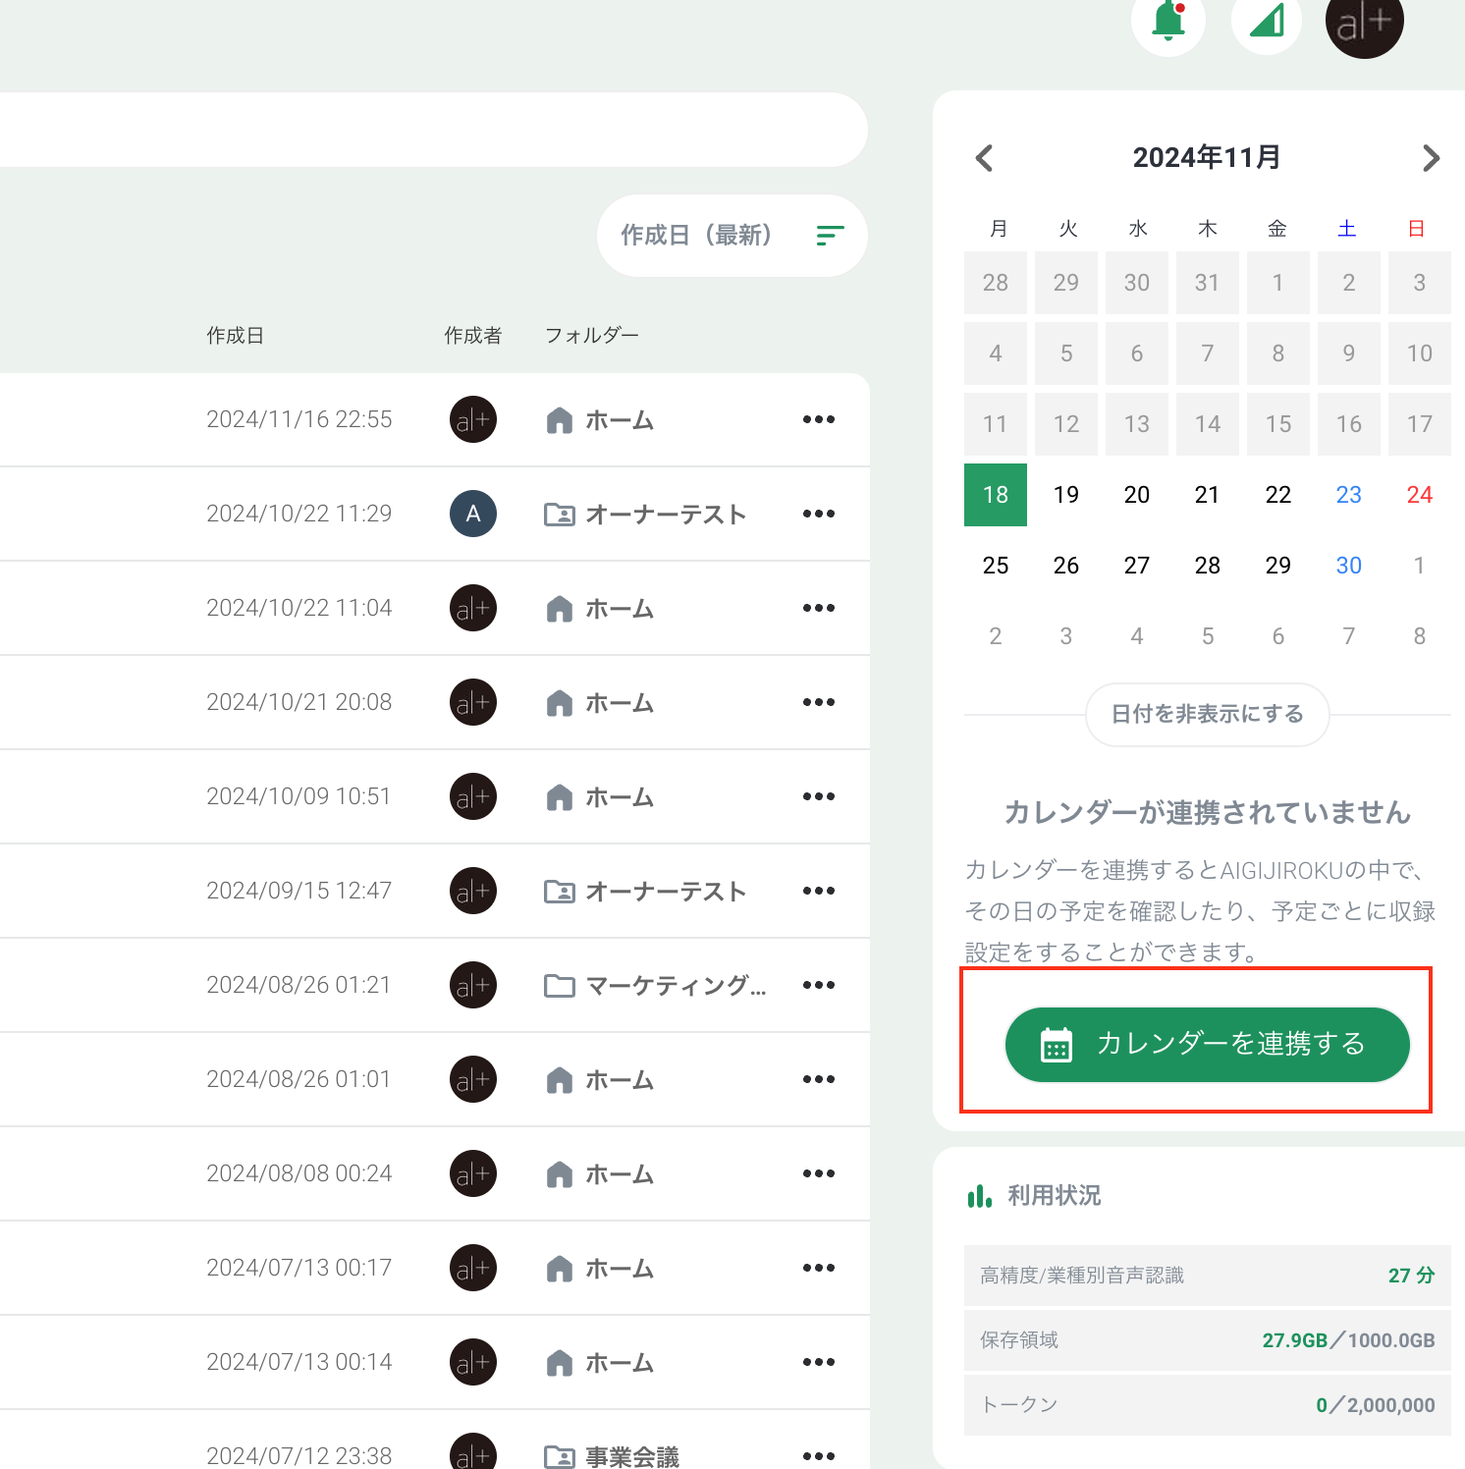This screenshot has height=1469, width=1465.
Task: Select today November 18 in calendar
Action: 996,495
